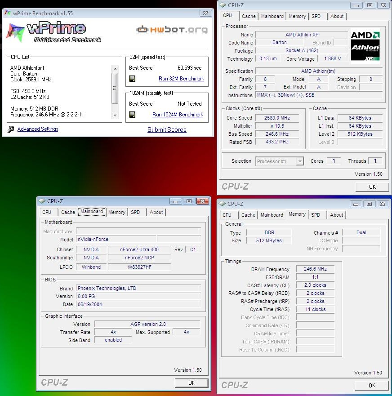
Task: Minimize the CPU-Z Memory tab window
Action: click(356, 204)
